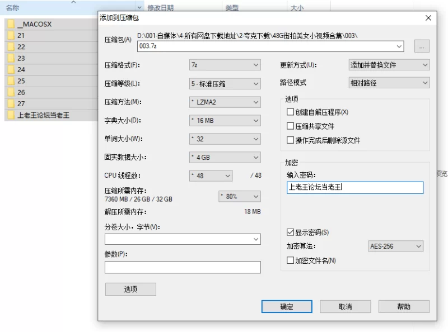Click the 大小 column header

(297, 8)
